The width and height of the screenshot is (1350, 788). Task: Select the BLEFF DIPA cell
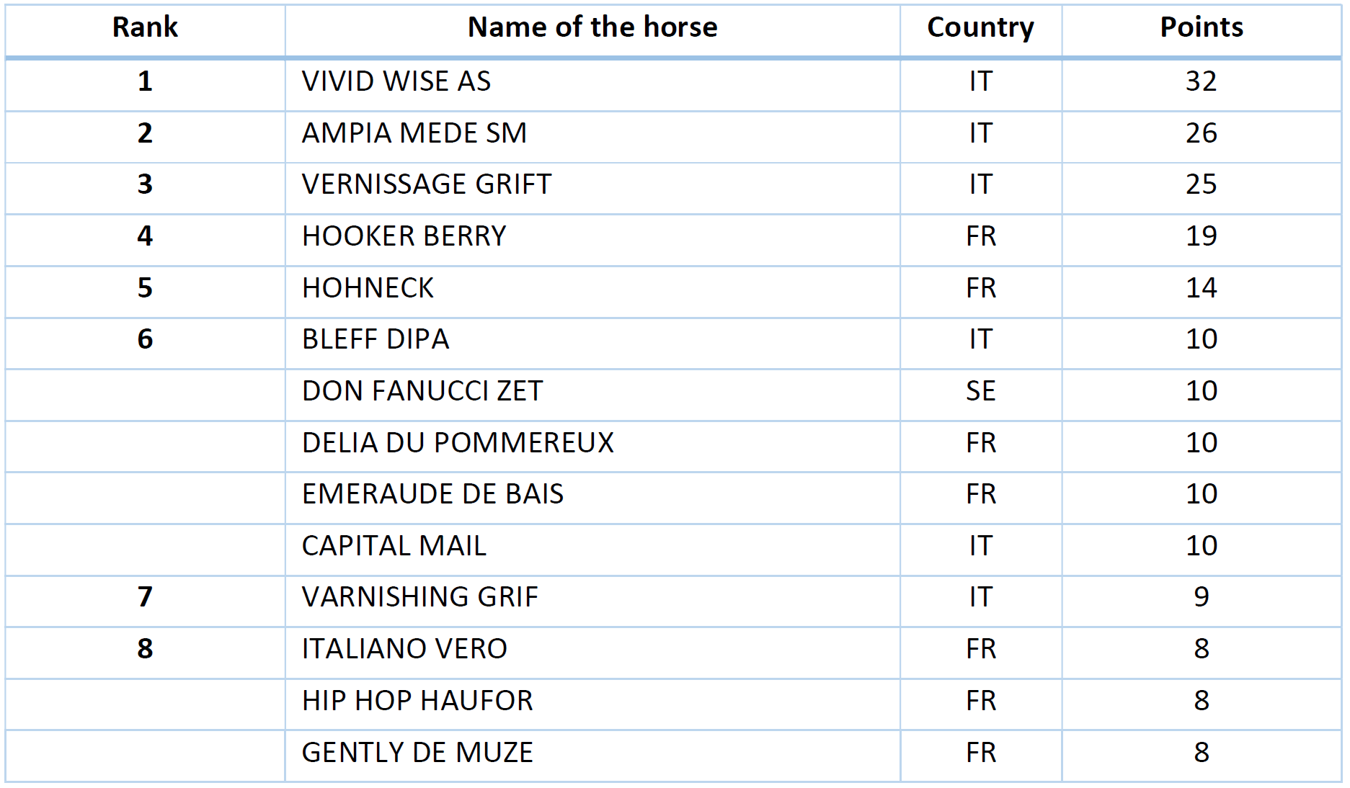pyautogui.click(x=375, y=339)
